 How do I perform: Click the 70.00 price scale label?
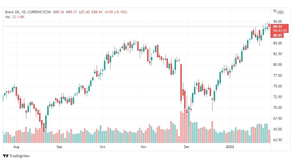point(277,108)
